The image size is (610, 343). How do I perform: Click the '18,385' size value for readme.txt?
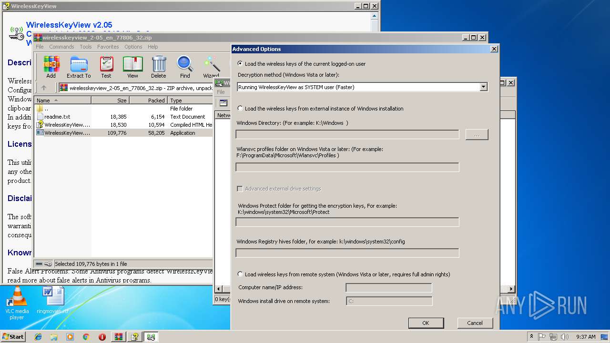(118, 117)
